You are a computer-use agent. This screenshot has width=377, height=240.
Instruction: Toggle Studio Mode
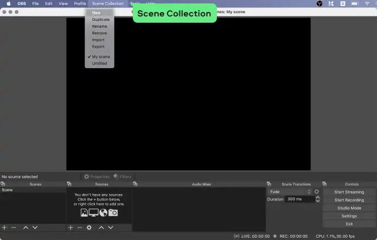click(349, 208)
